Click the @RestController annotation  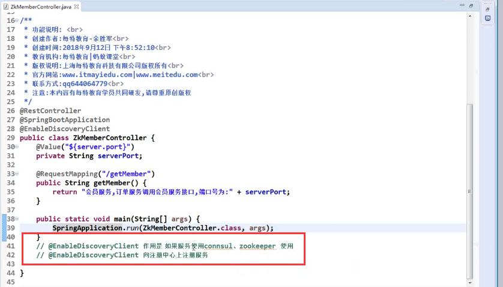point(50,110)
